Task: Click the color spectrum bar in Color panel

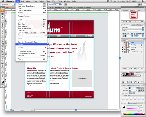Action: tap(133, 114)
